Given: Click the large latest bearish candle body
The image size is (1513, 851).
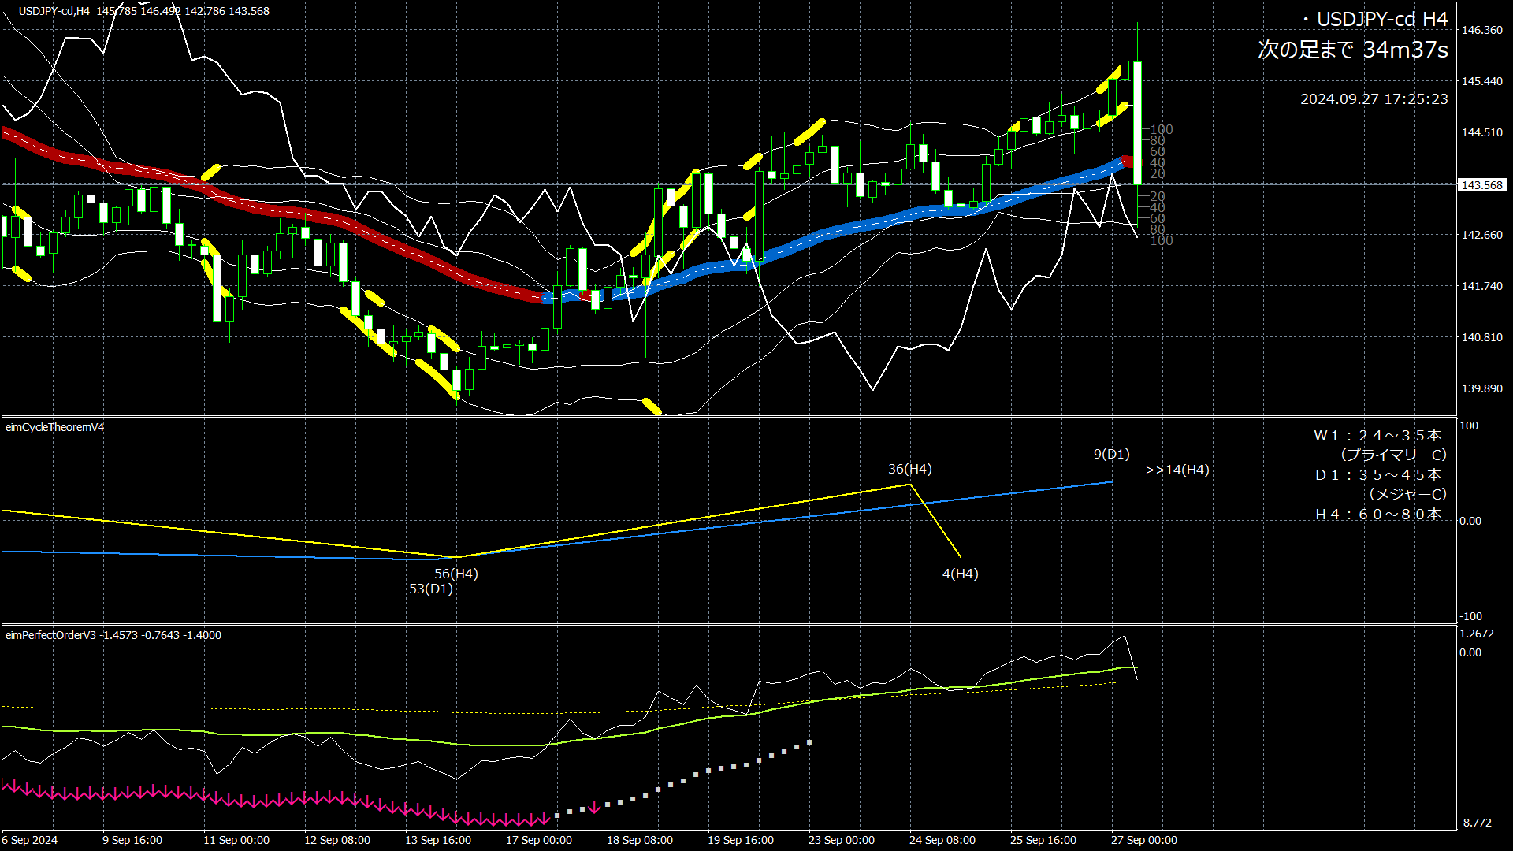Looking at the screenshot, I should (x=1137, y=123).
